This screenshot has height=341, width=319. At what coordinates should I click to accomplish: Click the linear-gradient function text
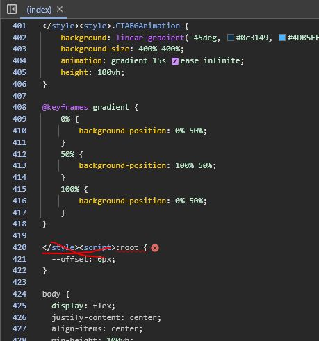(x=150, y=38)
